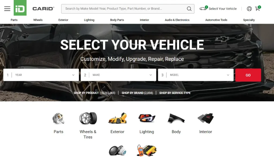Select the Lighting headlight category icon

tap(147, 118)
